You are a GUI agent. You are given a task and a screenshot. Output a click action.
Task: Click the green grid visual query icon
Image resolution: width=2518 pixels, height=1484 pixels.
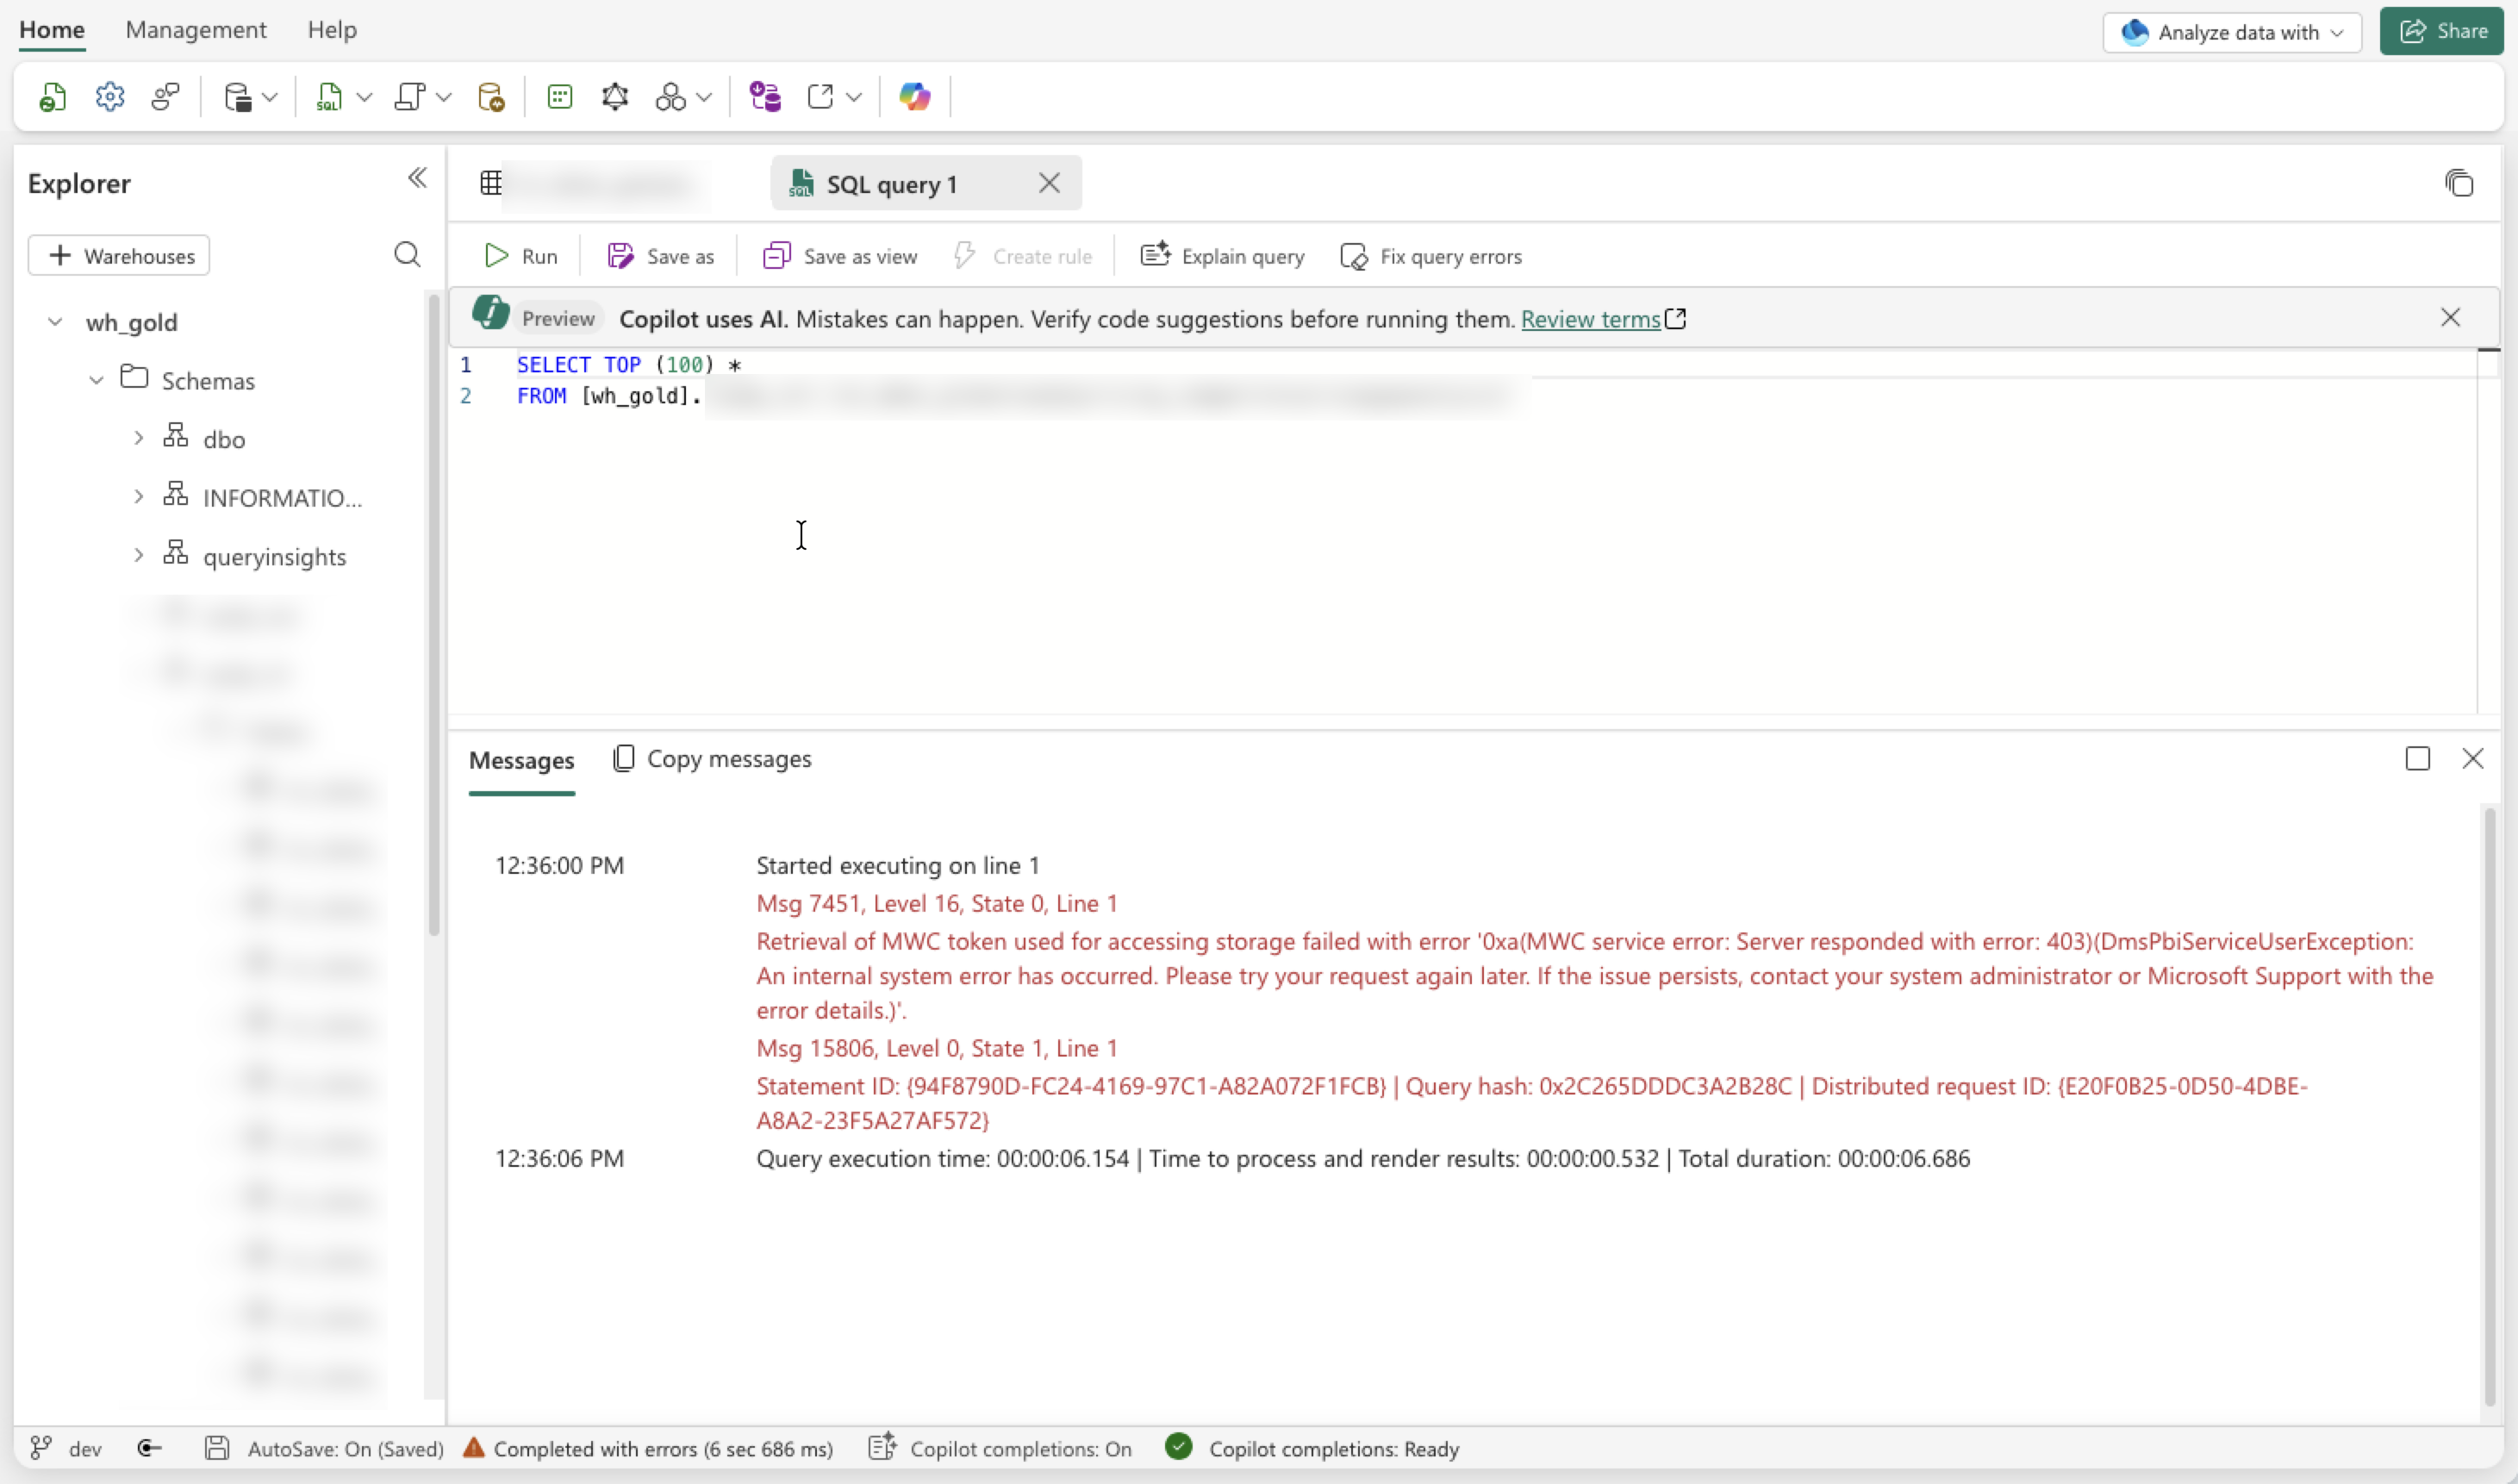click(560, 97)
